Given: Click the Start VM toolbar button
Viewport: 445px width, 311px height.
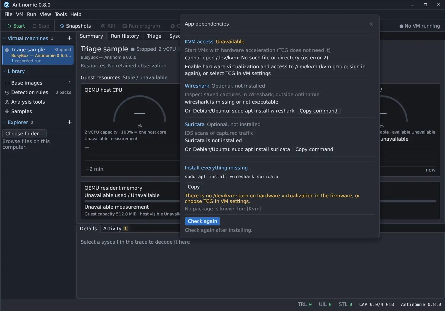Looking at the screenshot, I should click(x=16, y=26).
